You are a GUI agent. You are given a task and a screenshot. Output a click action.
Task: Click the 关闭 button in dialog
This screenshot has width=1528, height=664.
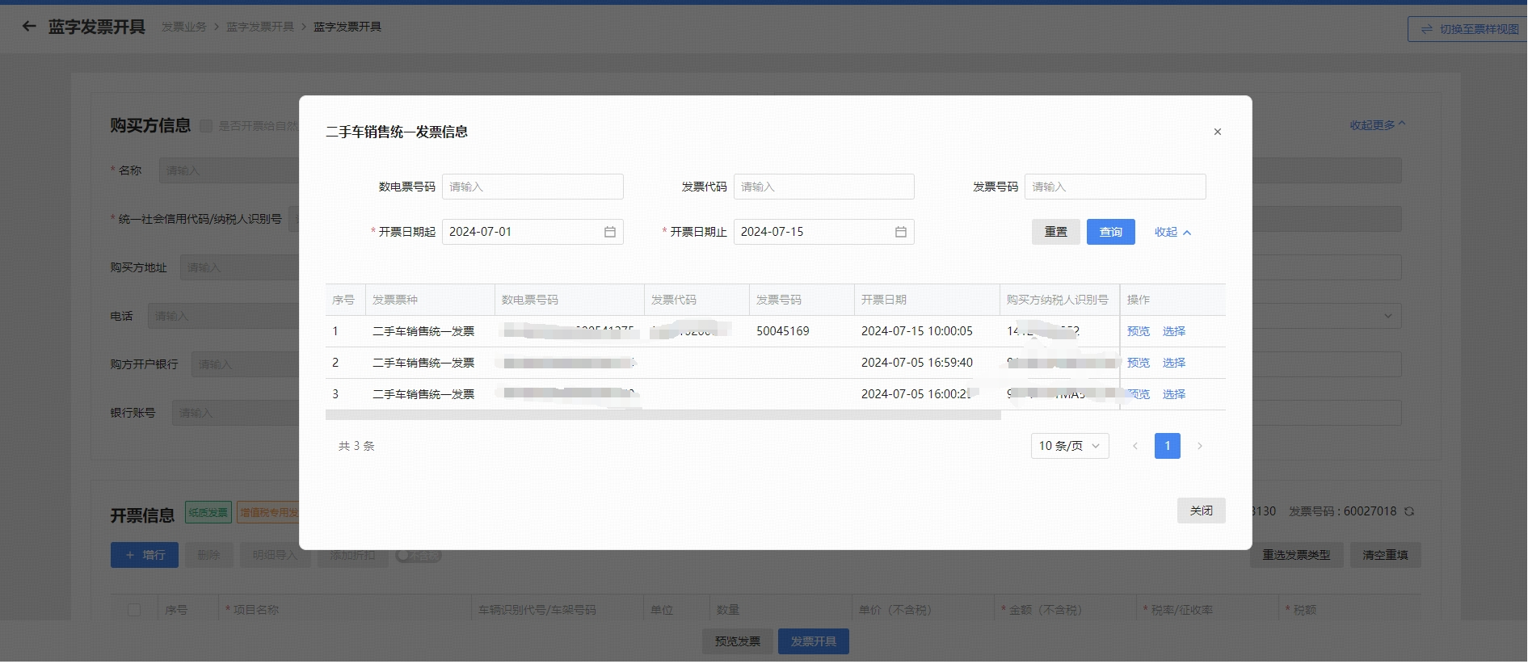[1201, 511]
